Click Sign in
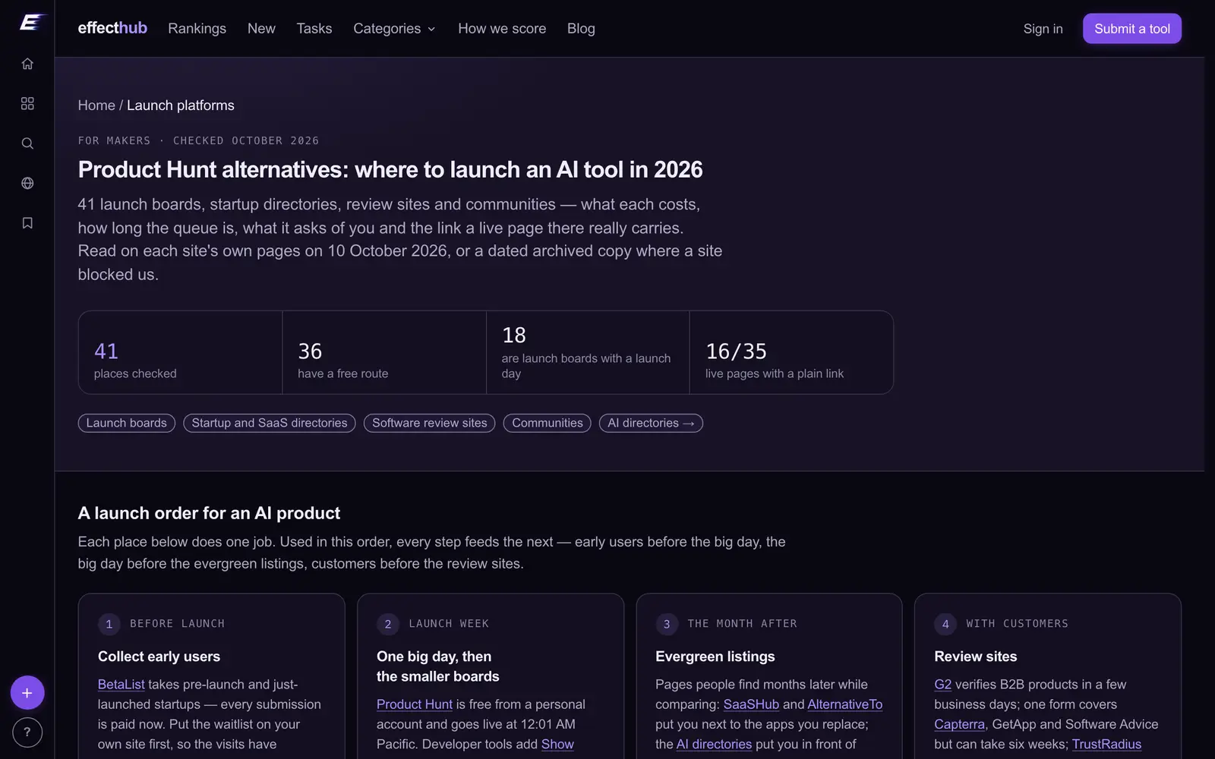The width and height of the screenshot is (1215, 759). [x=1043, y=29]
